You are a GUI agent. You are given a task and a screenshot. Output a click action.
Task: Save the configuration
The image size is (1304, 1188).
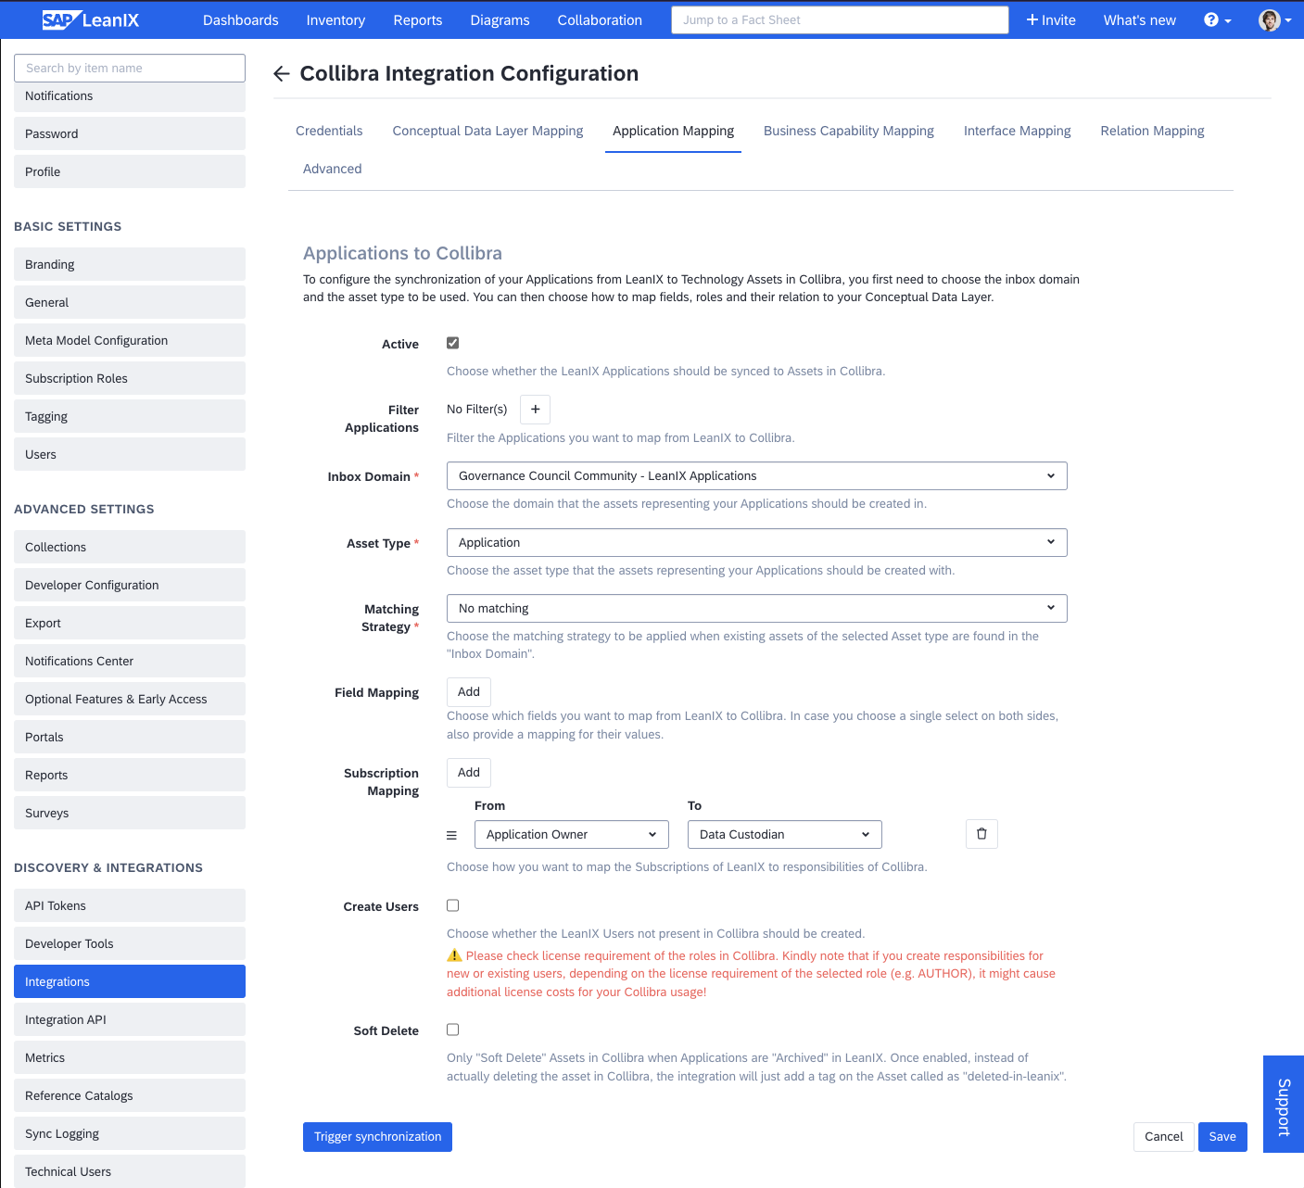point(1222,1137)
